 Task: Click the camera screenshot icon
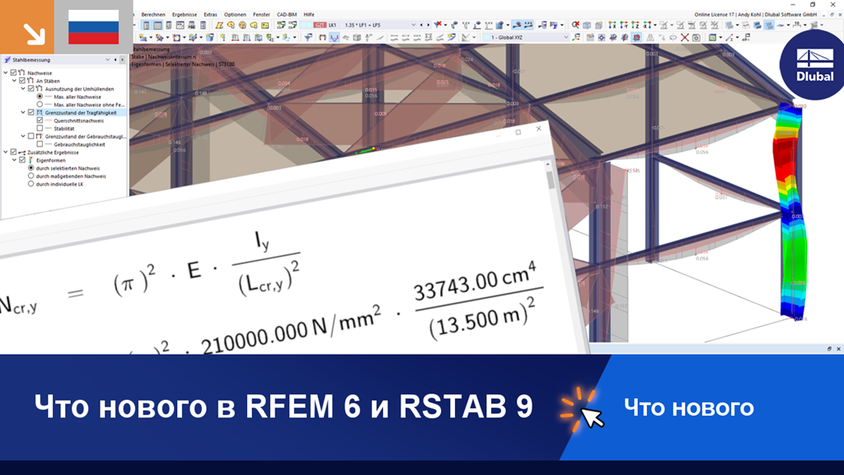tap(696, 37)
